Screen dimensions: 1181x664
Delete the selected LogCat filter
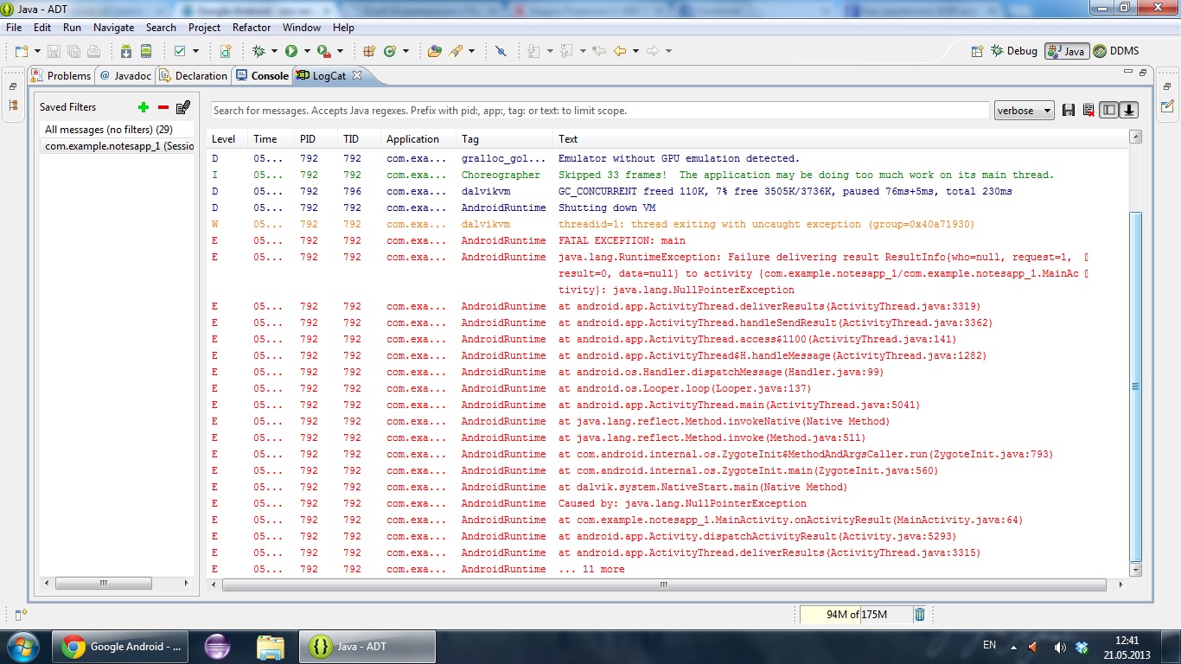pyautogui.click(x=163, y=107)
